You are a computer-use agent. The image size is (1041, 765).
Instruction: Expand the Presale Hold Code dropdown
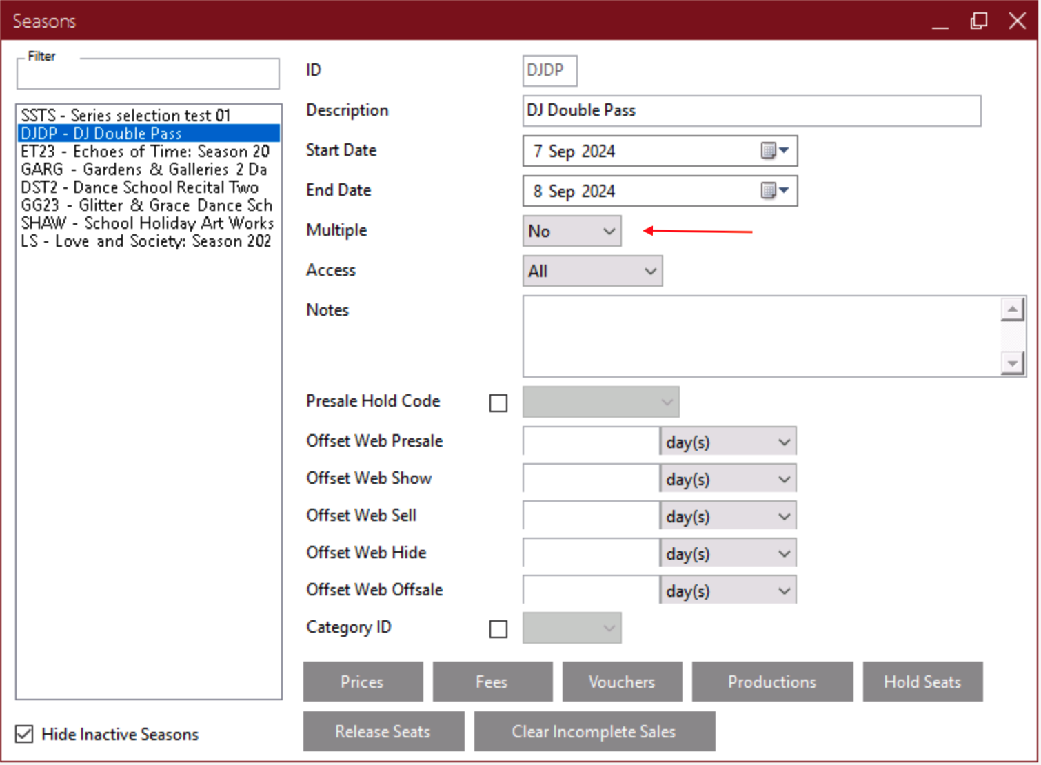pyautogui.click(x=601, y=402)
